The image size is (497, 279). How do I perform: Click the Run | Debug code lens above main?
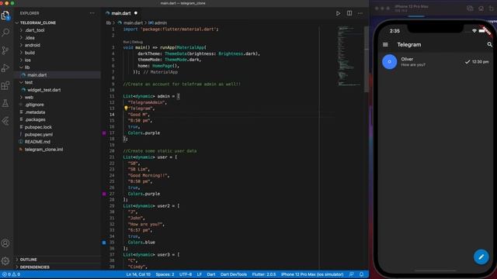[x=133, y=42]
